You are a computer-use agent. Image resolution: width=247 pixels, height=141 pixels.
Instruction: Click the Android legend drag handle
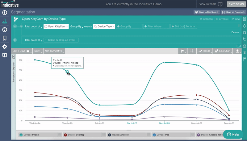point(149,135)
